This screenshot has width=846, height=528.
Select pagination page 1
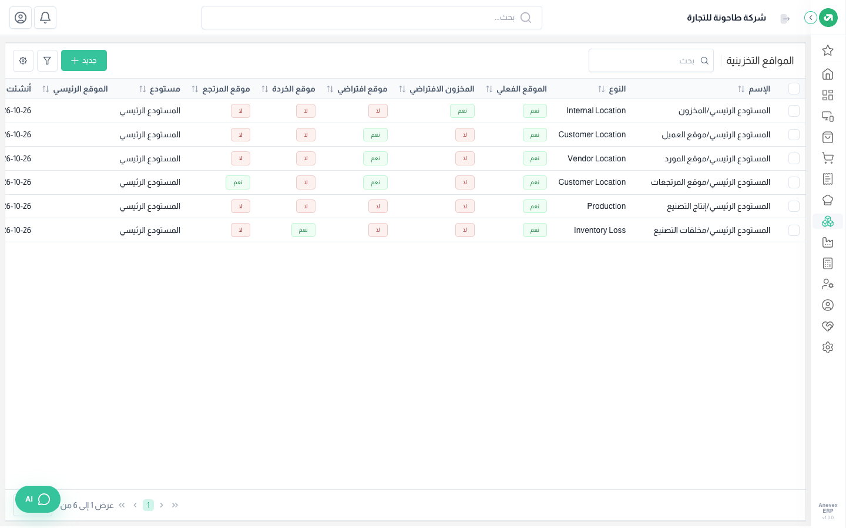[x=149, y=505]
